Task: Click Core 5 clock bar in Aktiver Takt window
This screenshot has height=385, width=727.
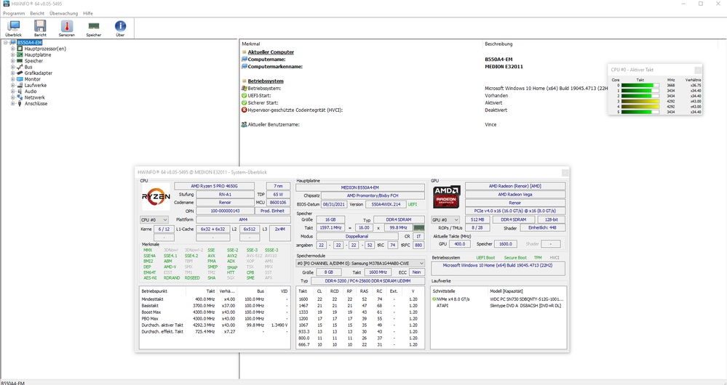Action: point(640,112)
